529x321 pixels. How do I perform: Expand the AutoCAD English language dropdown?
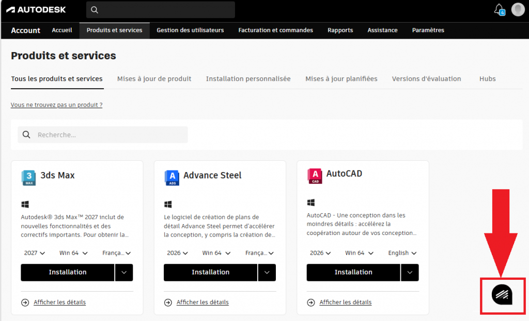[402, 253]
